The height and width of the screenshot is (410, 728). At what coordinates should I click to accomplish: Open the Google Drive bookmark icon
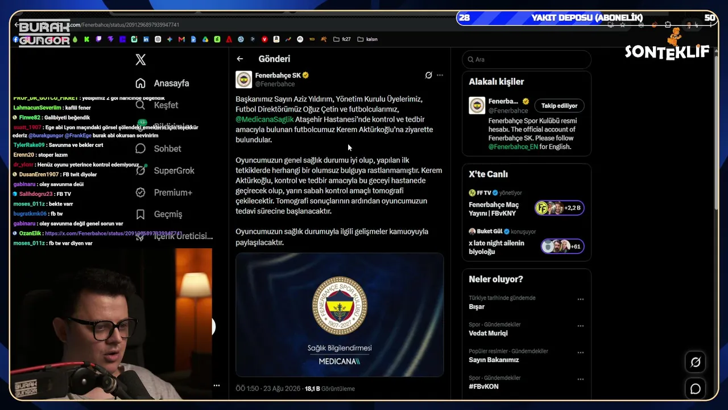coord(205,39)
